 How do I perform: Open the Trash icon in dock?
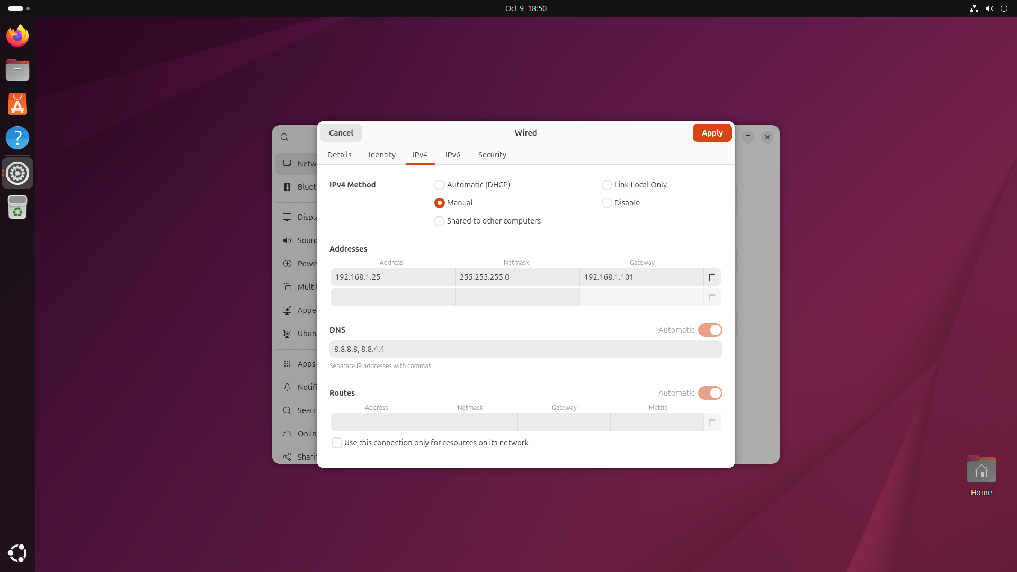pos(17,207)
